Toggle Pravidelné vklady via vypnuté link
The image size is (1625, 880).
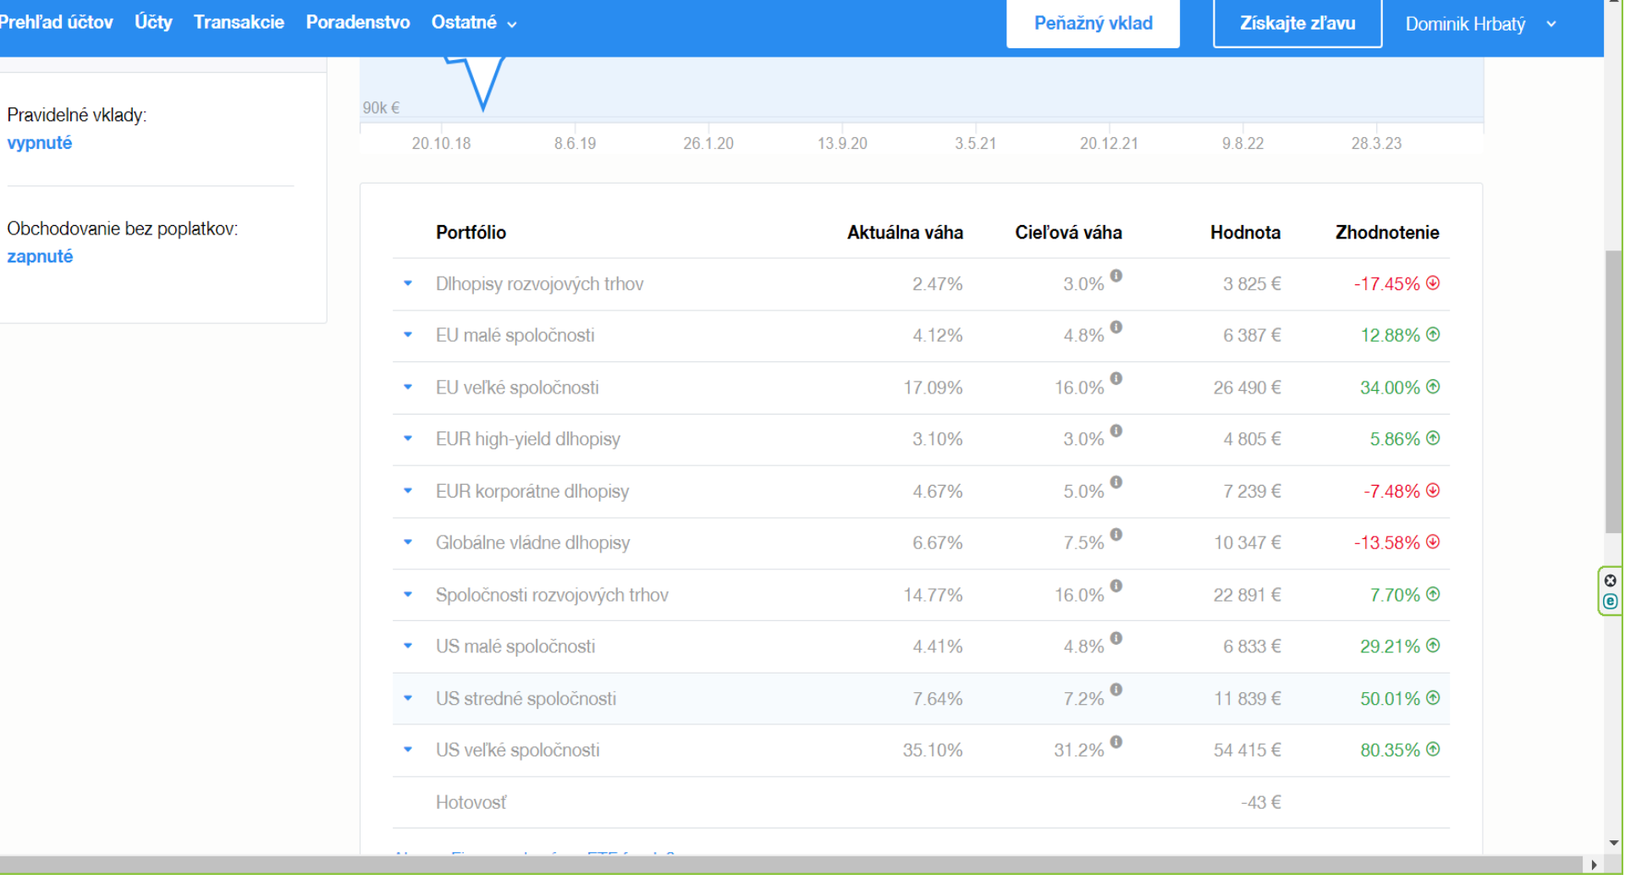[40, 143]
